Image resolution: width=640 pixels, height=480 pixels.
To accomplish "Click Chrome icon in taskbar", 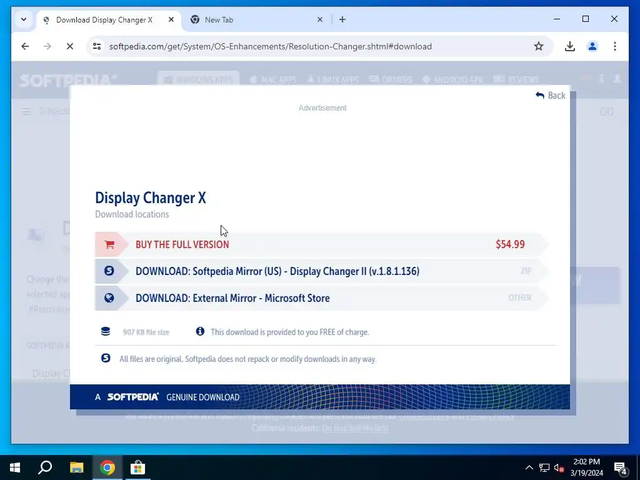I will 107,467.
